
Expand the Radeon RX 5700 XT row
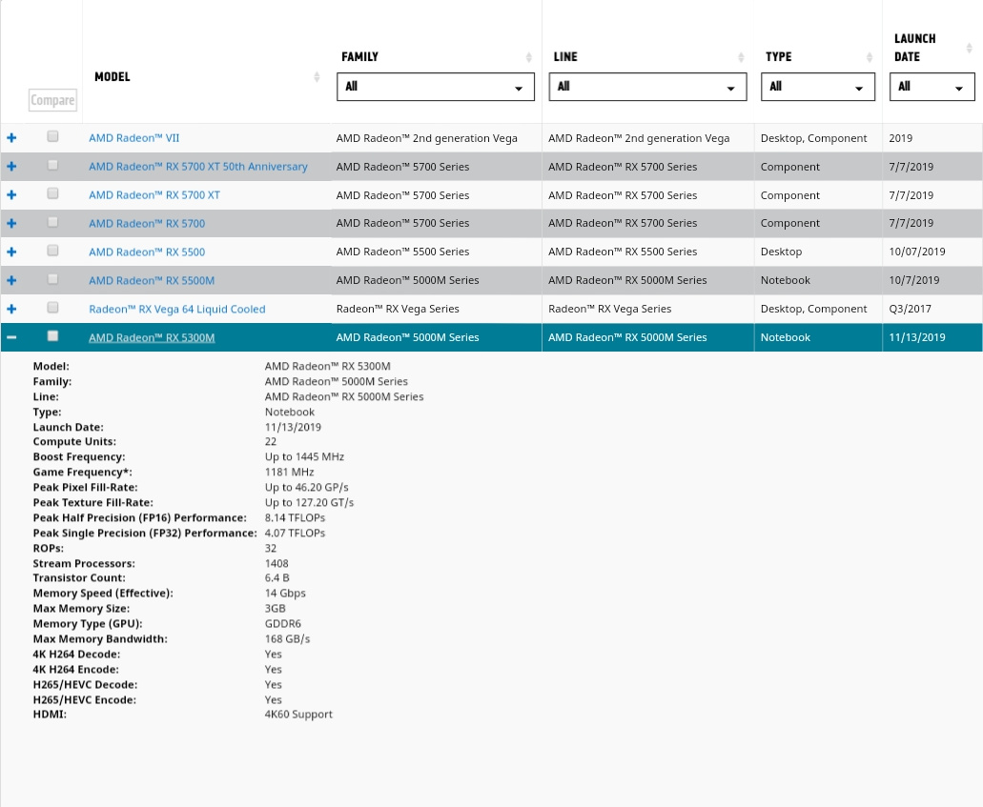pos(11,195)
